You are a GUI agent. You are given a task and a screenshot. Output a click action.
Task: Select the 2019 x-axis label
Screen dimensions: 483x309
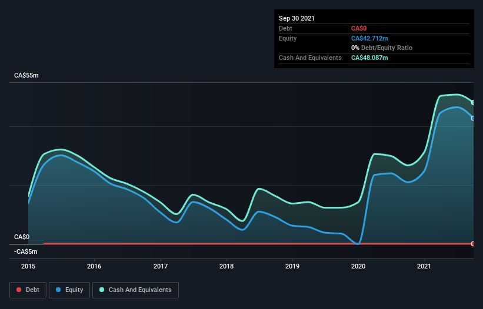pos(292,266)
